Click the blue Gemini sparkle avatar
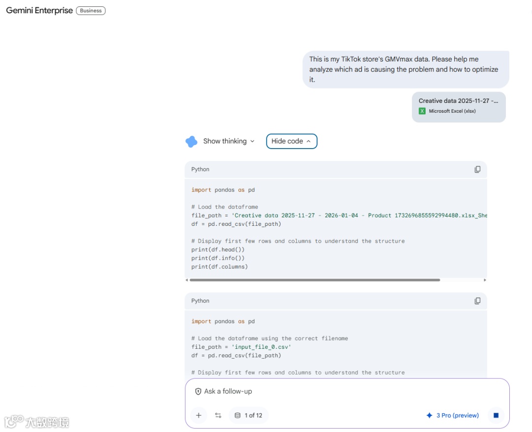Viewport: 532px width, 432px height. (x=191, y=141)
